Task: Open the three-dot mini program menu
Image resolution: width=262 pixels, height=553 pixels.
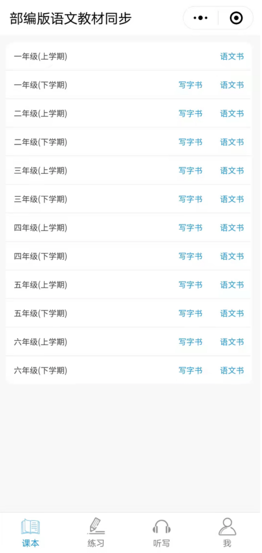Action: 201,18
